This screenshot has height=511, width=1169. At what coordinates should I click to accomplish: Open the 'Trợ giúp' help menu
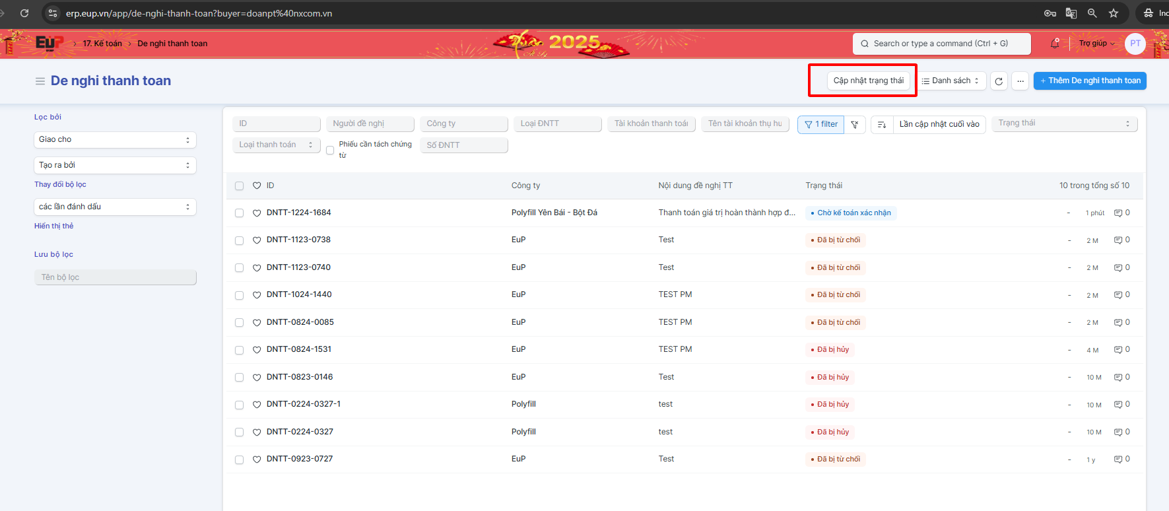tap(1096, 44)
